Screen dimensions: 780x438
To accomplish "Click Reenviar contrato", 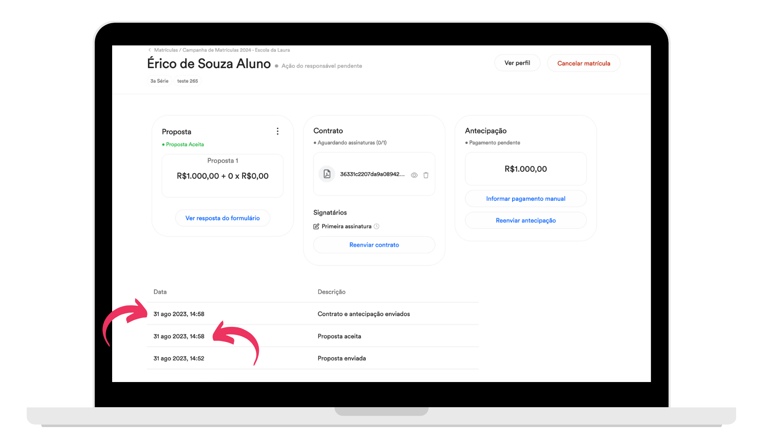I will pos(374,245).
